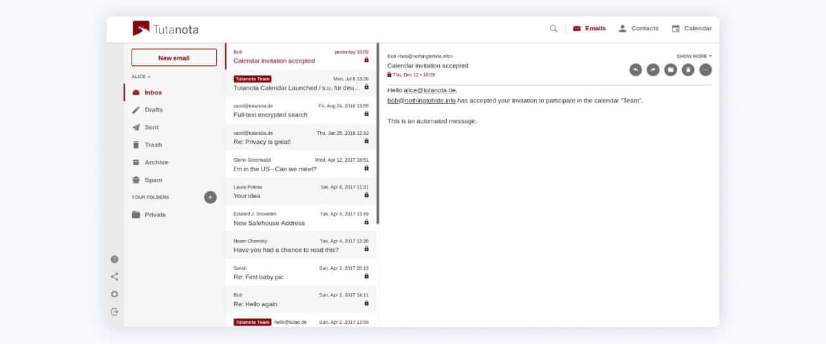This screenshot has width=826, height=344.
Task: Click the Drafts pencil icon
Action: click(x=136, y=109)
